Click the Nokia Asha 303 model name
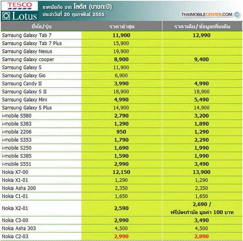243x241 pixels. tap(19, 228)
